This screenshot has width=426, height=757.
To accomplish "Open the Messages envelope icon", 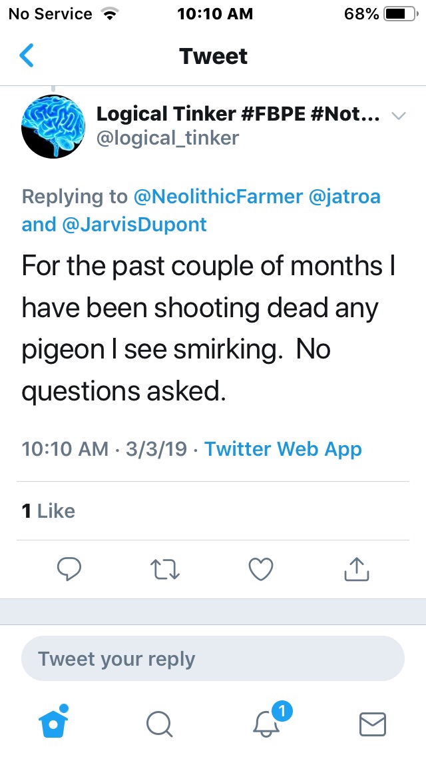I will (372, 723).
